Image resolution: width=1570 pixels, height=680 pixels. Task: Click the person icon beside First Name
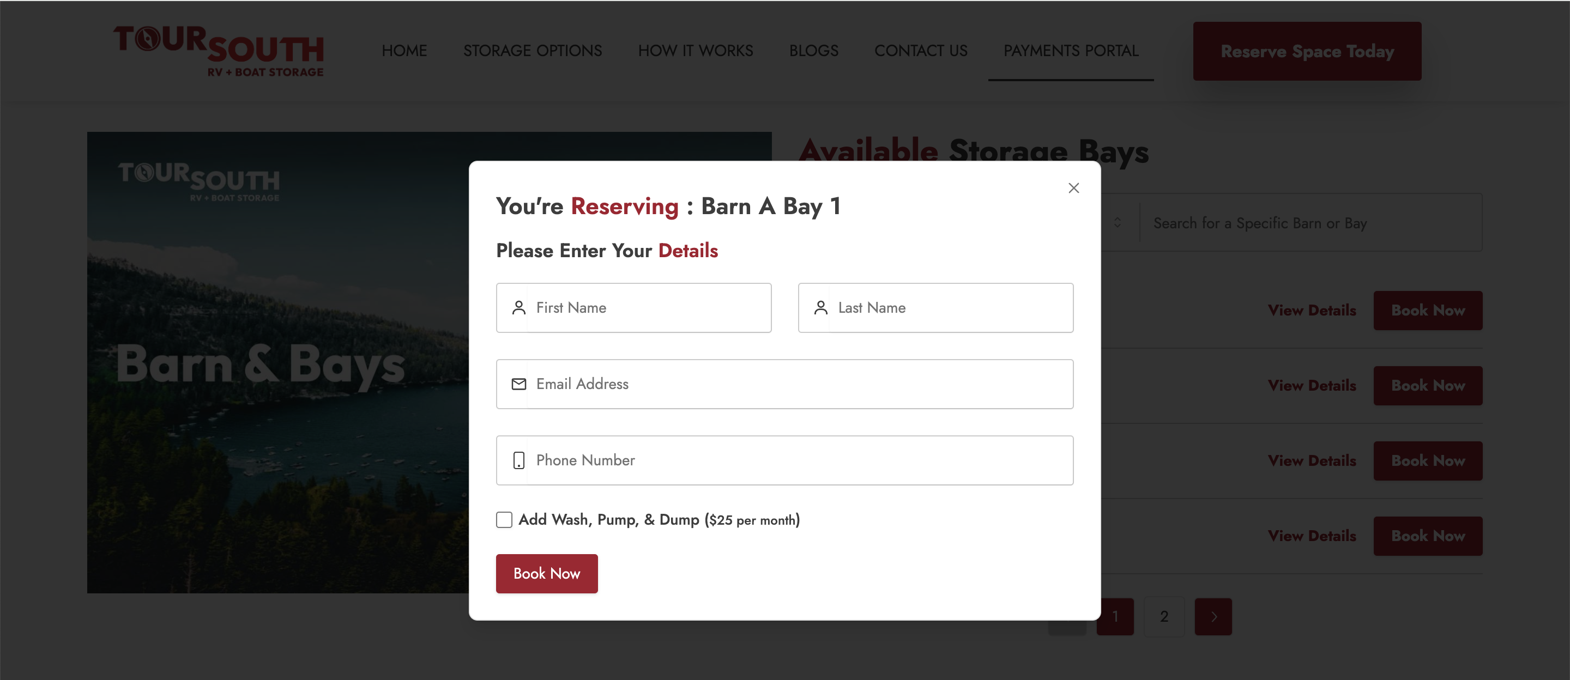click(518, 308)
